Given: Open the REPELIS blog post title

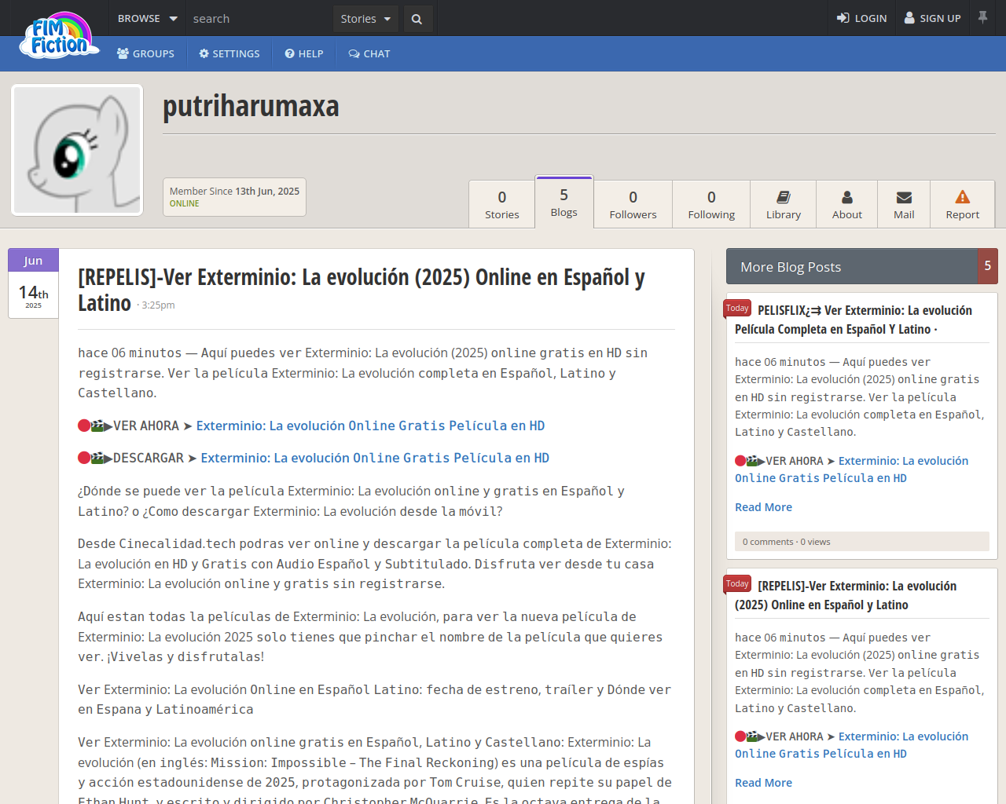Looking at the screenshot, I should (362, 290).
